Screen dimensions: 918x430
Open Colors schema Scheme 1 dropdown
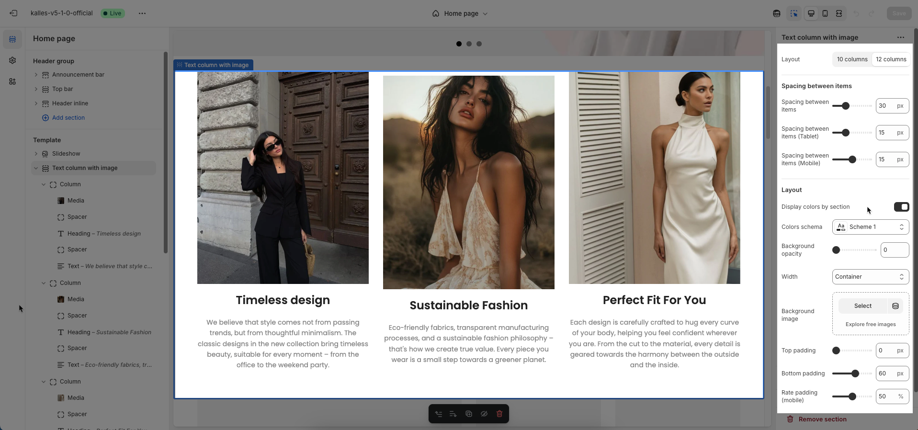click(871, 227)
